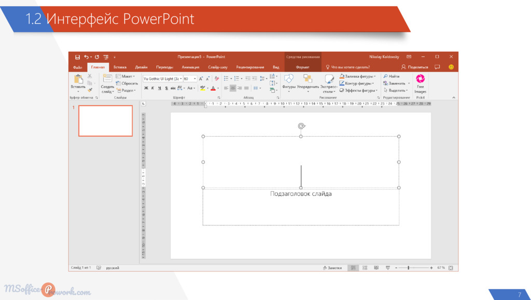Start slideshow from beginning via quick access icon
This screenshot has width=531, height=300.
106,57
